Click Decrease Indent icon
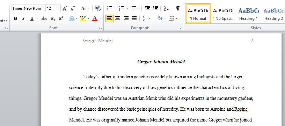Viewport: 285px width, 126px height. pyautogui.click(x=147, y=8)
